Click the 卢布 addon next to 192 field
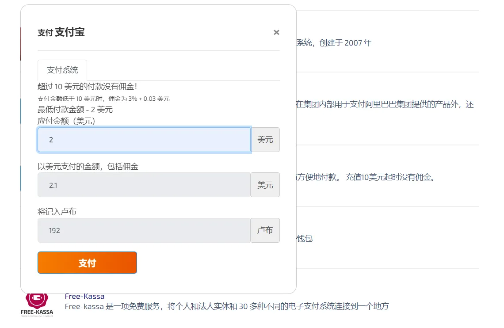This screenshot has width=504, height=328. click(x=265, y=230)
